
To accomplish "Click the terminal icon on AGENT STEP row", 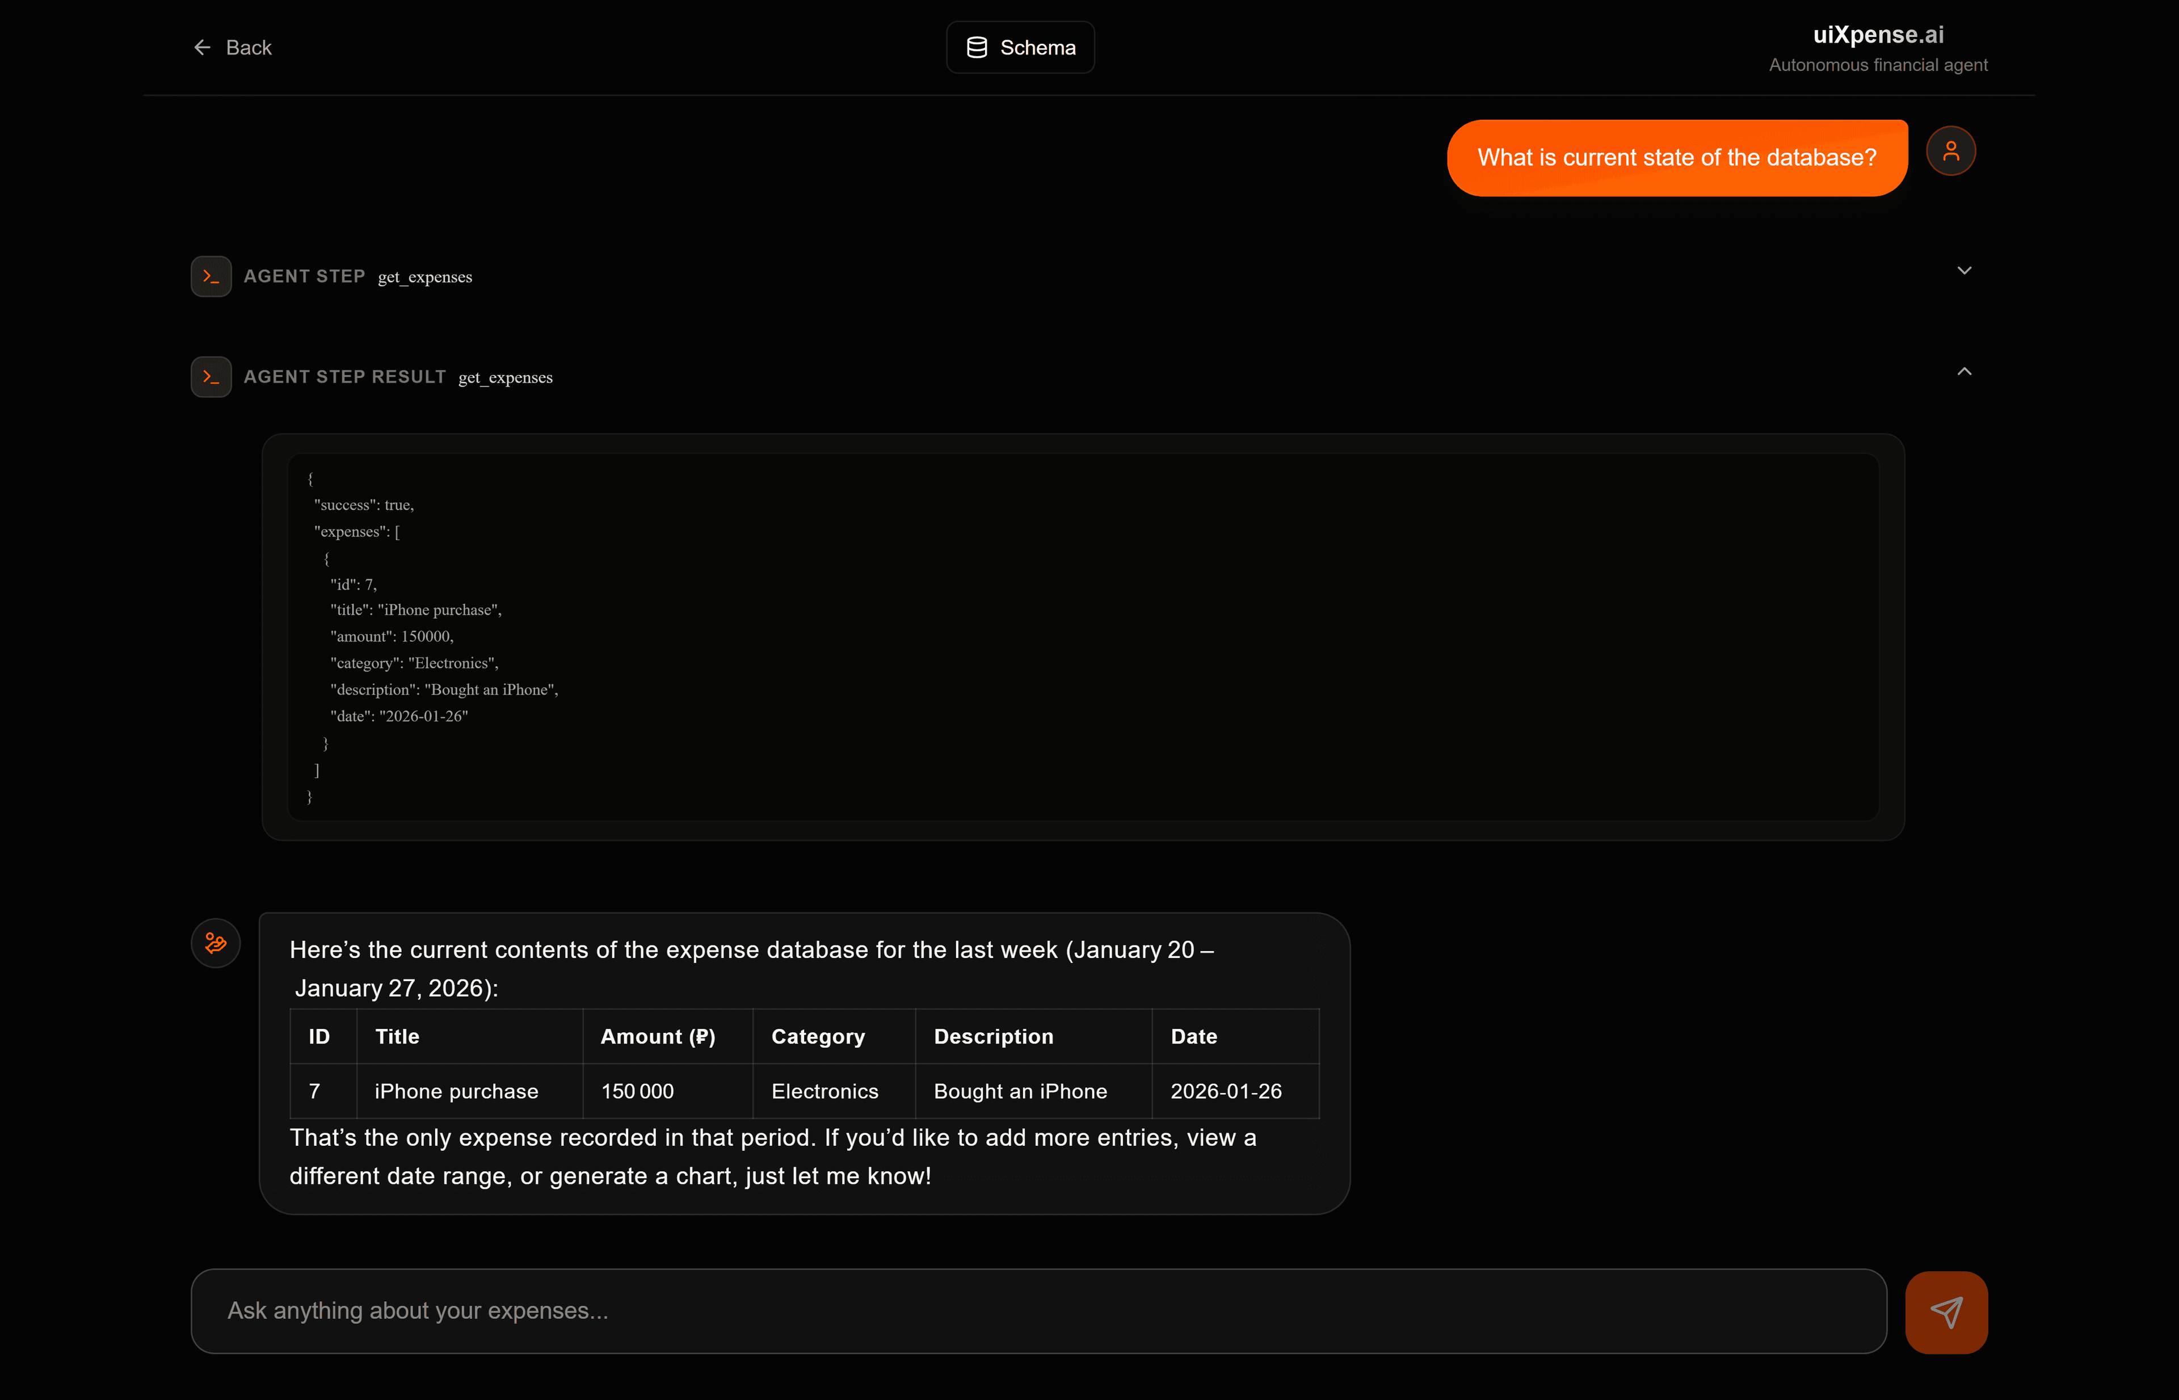I will coord(210,276).
